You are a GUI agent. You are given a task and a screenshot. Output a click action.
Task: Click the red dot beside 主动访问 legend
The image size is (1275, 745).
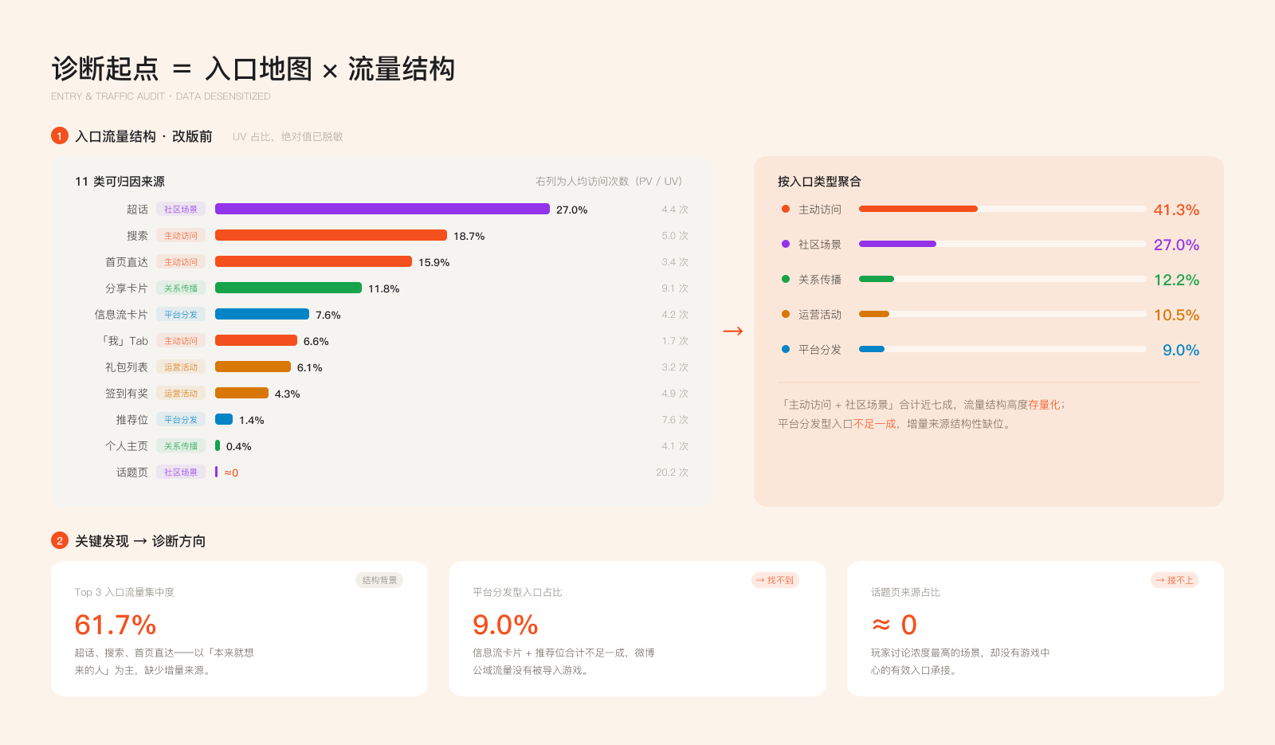pos(786,209)
